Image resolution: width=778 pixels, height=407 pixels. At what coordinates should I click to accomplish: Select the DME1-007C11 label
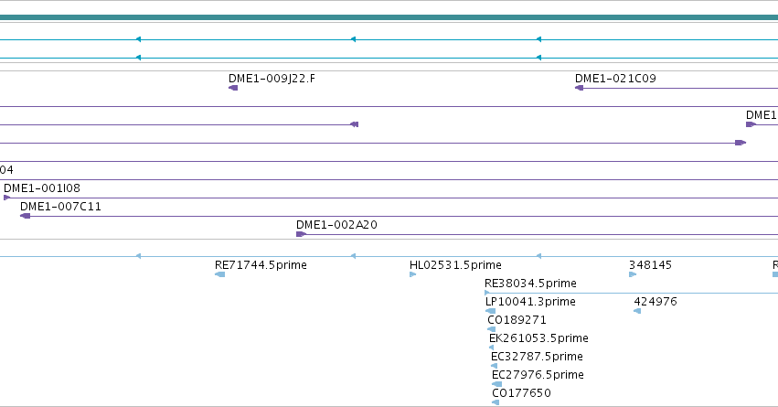pos(60,207)
